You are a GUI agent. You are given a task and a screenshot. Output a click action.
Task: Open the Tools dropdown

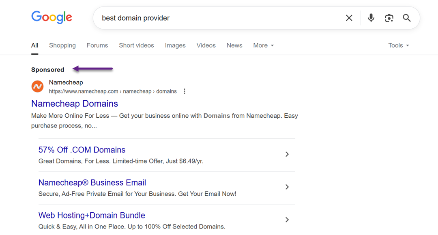click(399, 45)
